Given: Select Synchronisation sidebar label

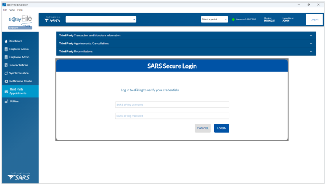Looking at the screenshot, I should pos(19,73).
